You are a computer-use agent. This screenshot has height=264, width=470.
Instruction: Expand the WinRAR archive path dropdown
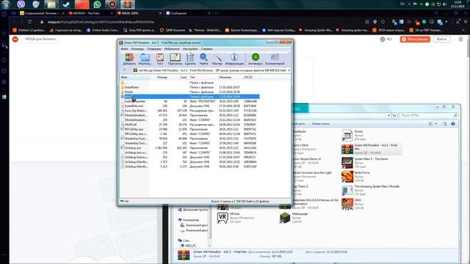pos(289,70)
